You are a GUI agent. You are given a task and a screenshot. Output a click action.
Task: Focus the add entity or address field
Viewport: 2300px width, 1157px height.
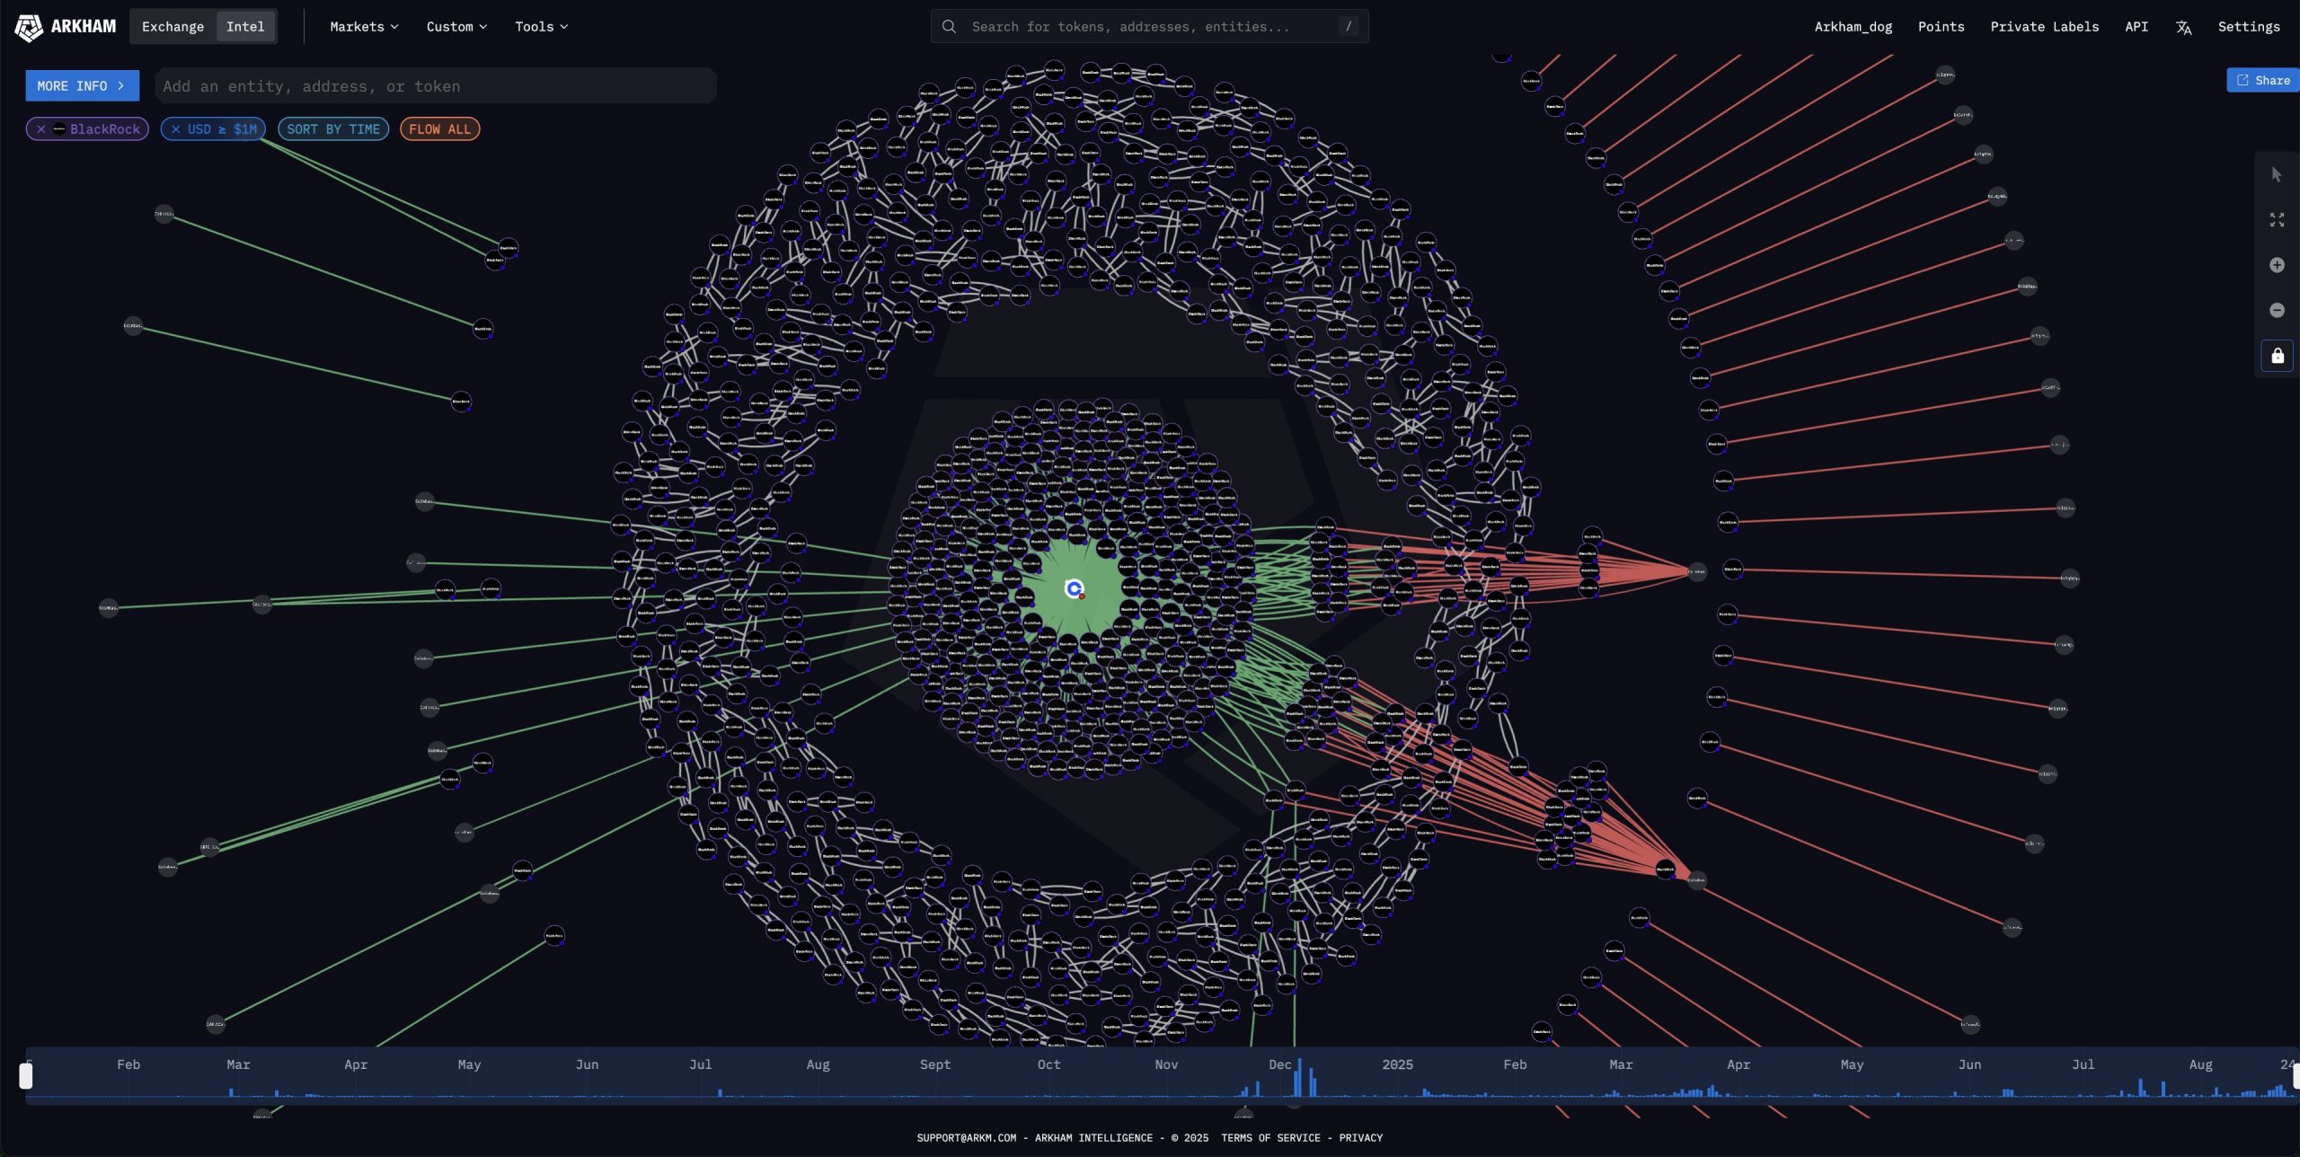435,86
